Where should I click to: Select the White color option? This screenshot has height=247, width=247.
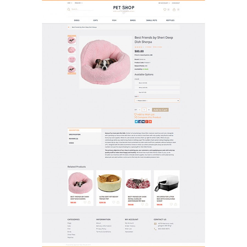[x=157, y=88]
